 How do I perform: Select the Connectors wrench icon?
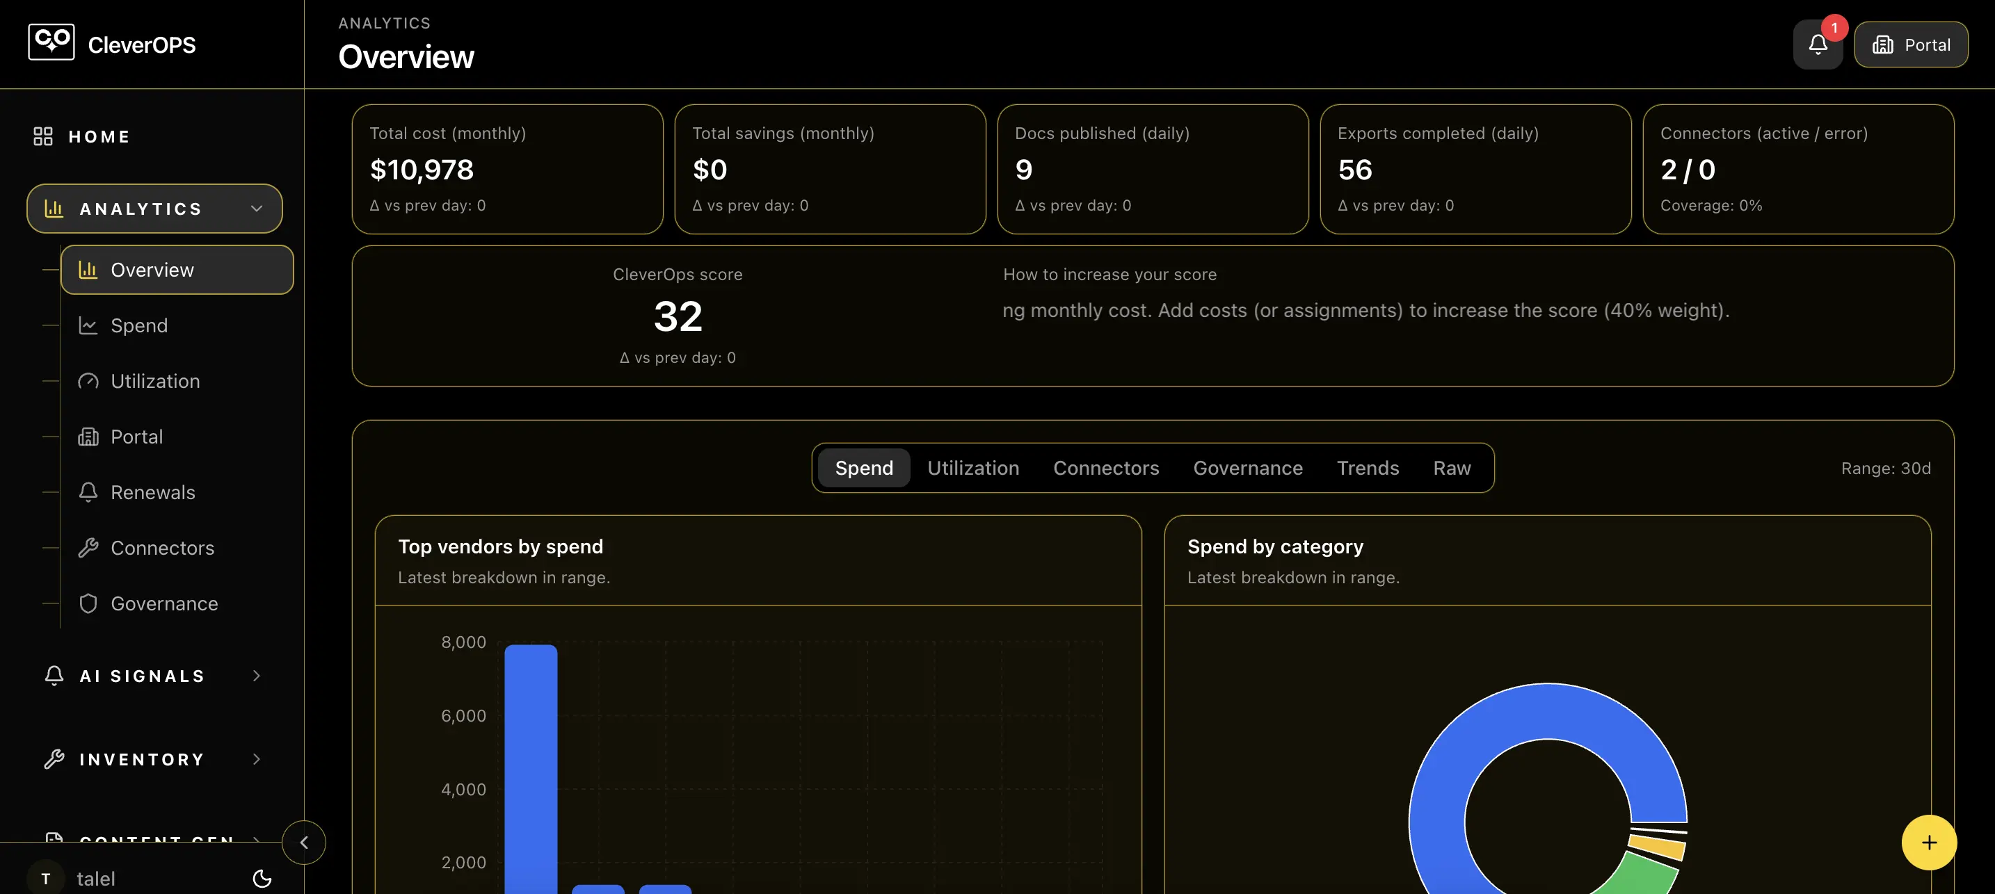pos(88,547)
